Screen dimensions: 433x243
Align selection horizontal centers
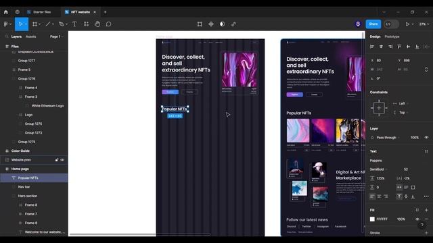[381, 47]
